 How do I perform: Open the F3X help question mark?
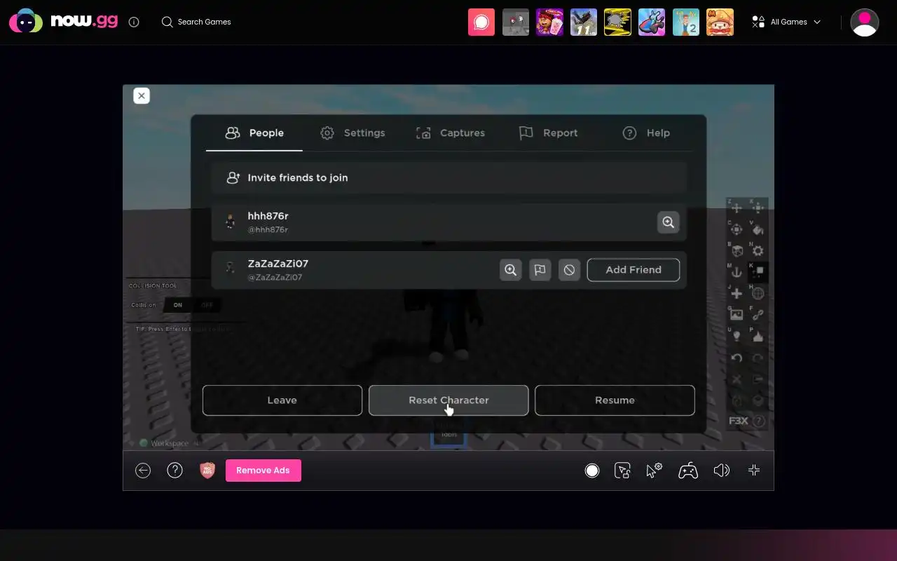click(758, 421)
